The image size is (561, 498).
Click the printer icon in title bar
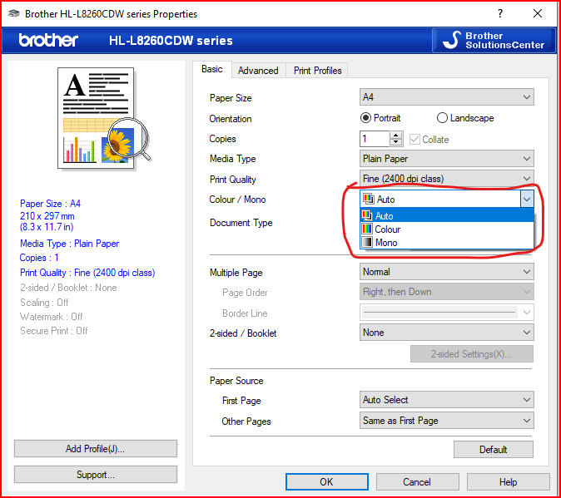pyautogui.click(x=13, y=13)
